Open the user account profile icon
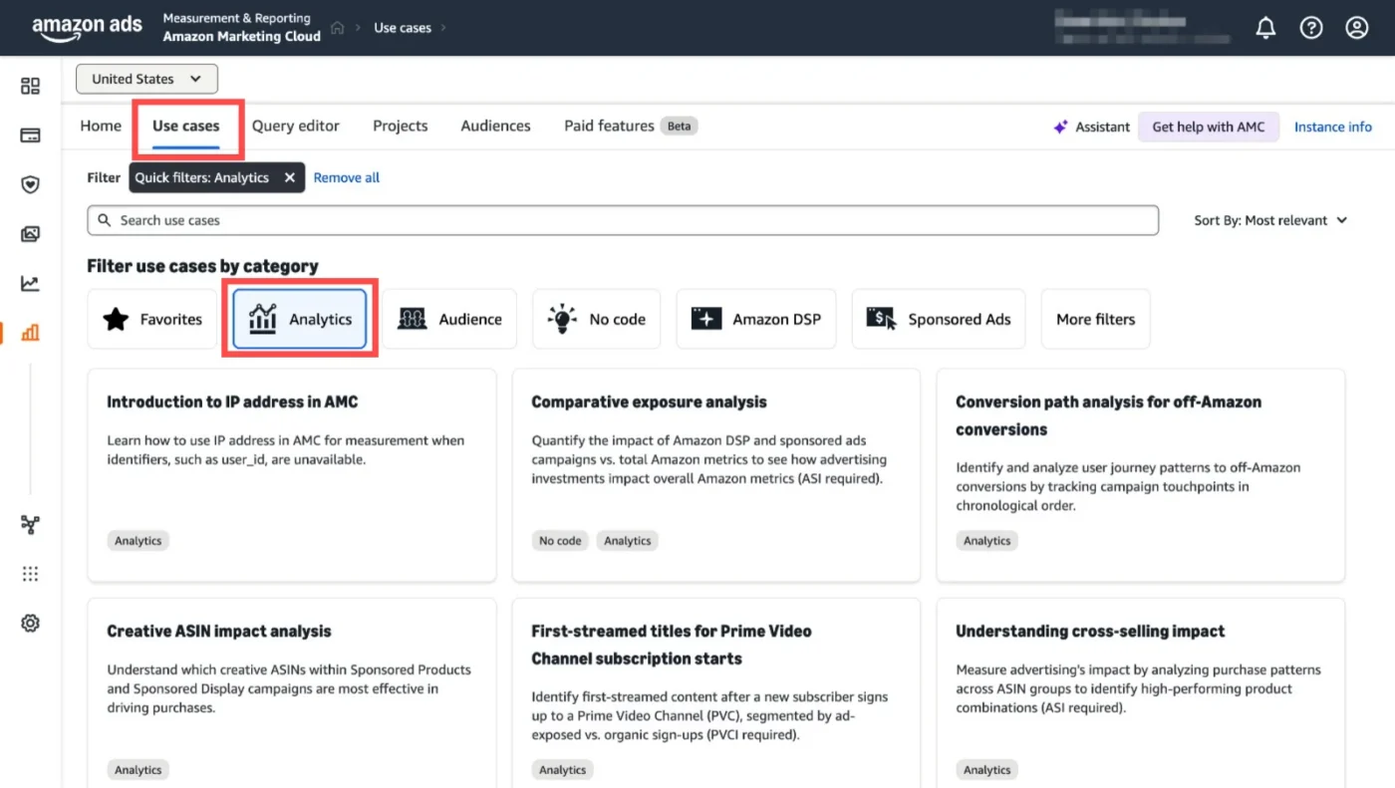 [1357, 28]
